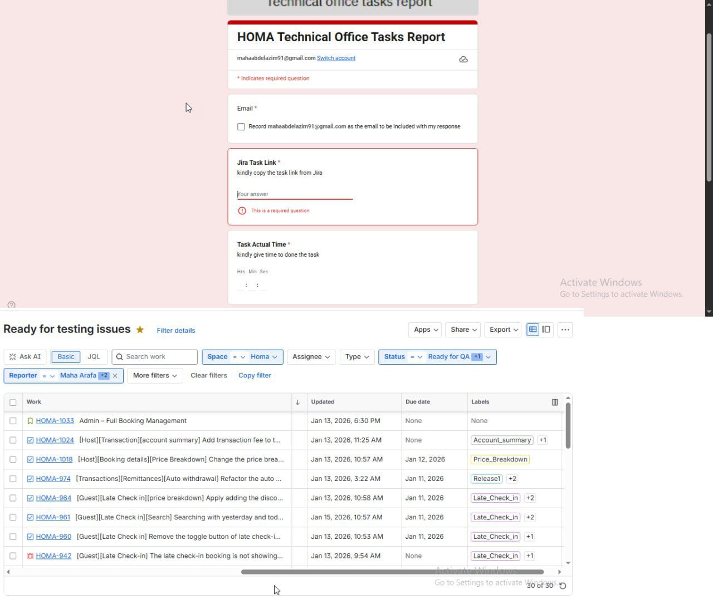Switch to list view icon
Screen dimensions: 713x604
[x=533, y=330]
